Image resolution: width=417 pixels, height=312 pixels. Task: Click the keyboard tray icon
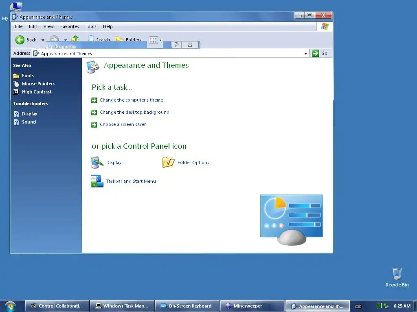coord(358,306)
